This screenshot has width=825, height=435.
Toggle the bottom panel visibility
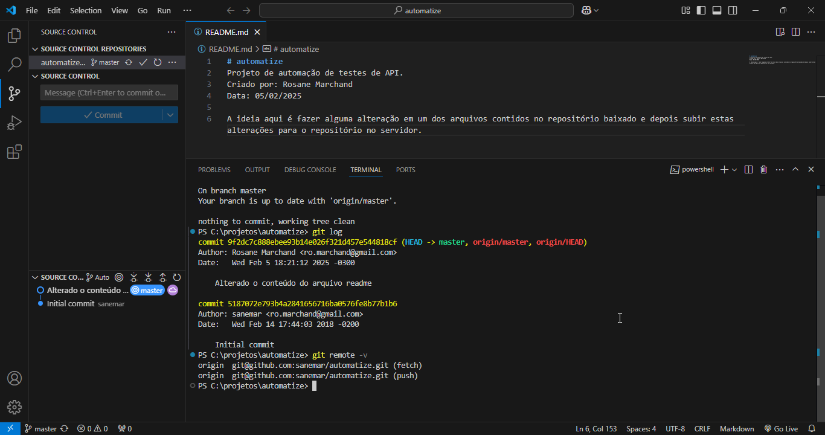click(717, 10)
